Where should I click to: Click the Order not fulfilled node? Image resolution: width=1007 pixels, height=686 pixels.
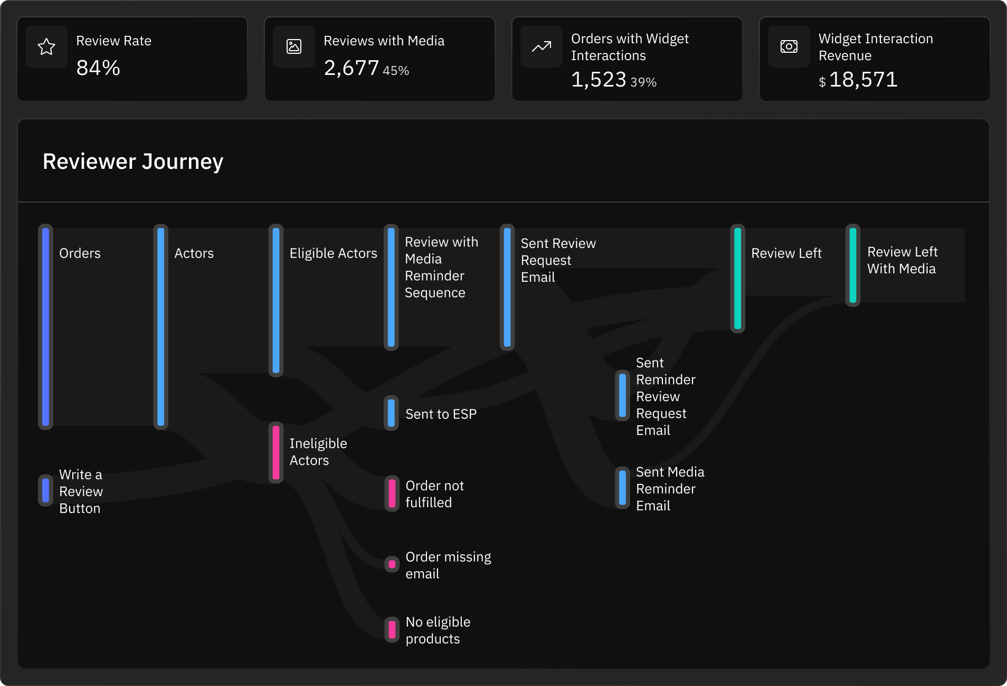click(392, 493)
